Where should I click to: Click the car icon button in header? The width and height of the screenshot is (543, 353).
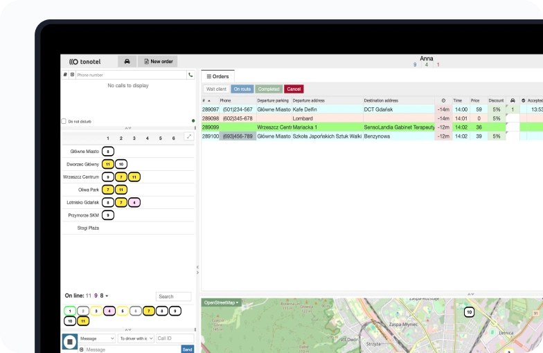pyautogui.click(x=127, y=62)
